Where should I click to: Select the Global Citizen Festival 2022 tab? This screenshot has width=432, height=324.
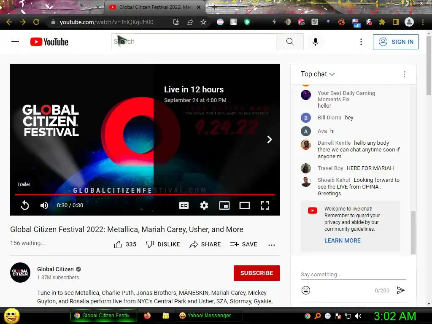pyautogui.click(x=155, y=7)
